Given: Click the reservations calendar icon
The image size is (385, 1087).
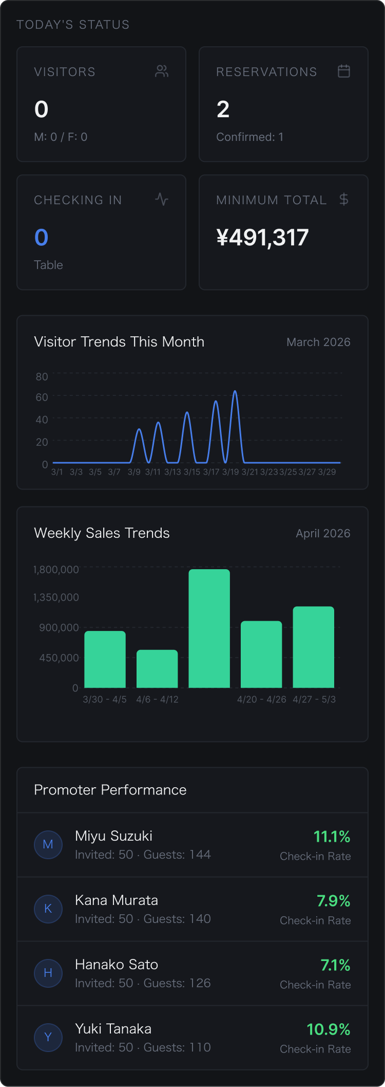Looking at the screenshot, I should click(344, 71).
